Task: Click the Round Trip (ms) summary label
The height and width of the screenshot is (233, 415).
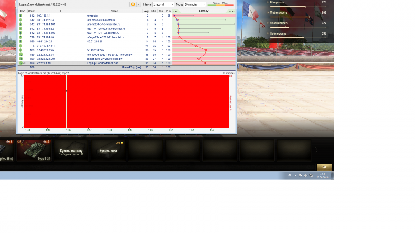Action: [132, 67]
